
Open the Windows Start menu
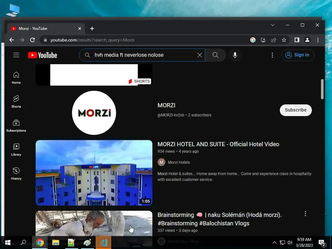click(x=8, y=243)
